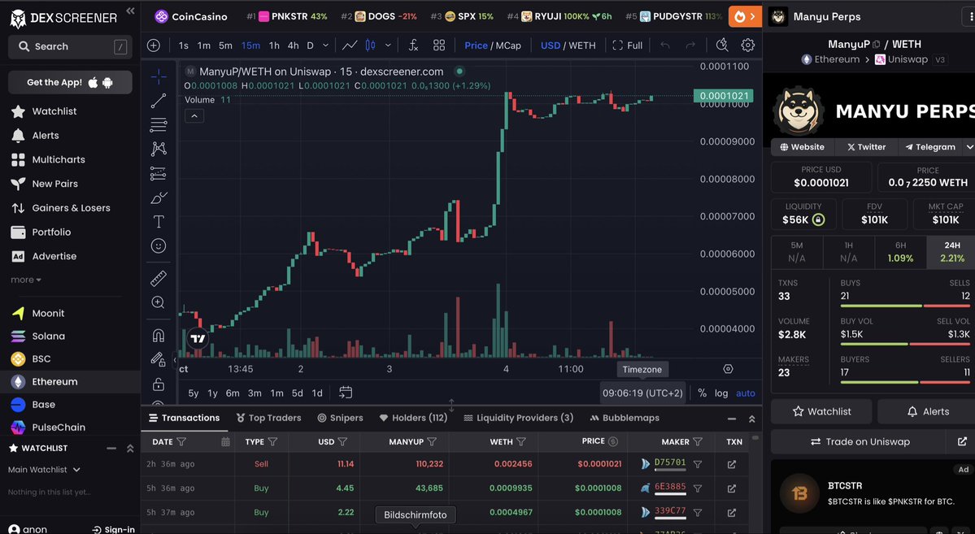This screenshot has width=975, height=534.
Task: Open quick search magnifier in chart toolbar
Action: click(x=722, y=46)
